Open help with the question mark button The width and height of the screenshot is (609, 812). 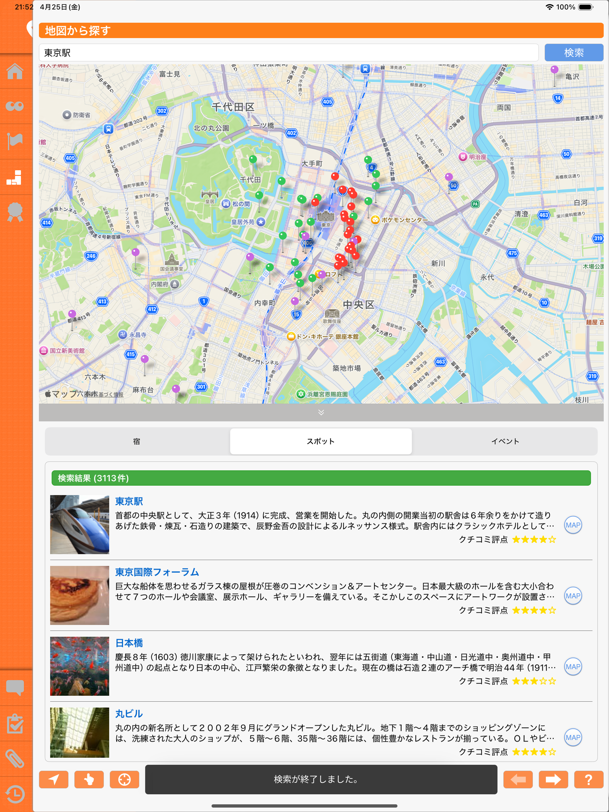click(588, 779)
